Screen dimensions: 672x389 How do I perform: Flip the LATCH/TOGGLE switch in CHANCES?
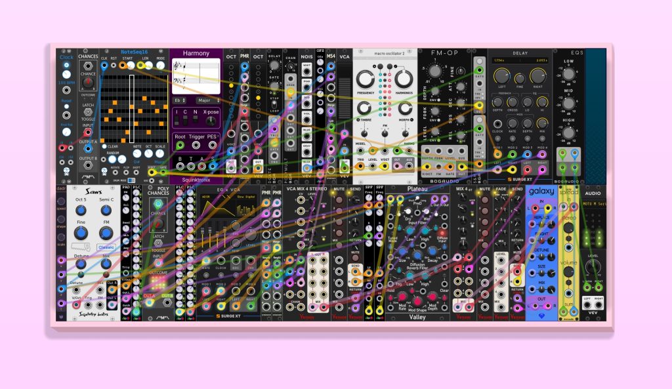(x=88, y=112)
